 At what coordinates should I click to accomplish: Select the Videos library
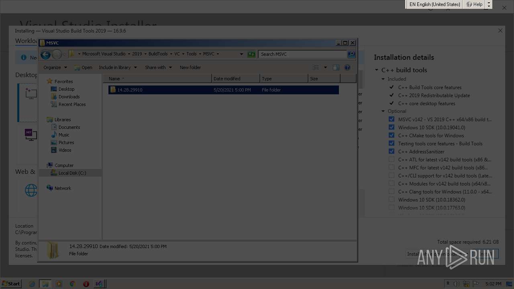(65, 150)
